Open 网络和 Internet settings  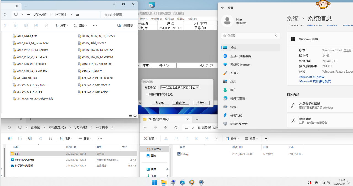(251, 65)
